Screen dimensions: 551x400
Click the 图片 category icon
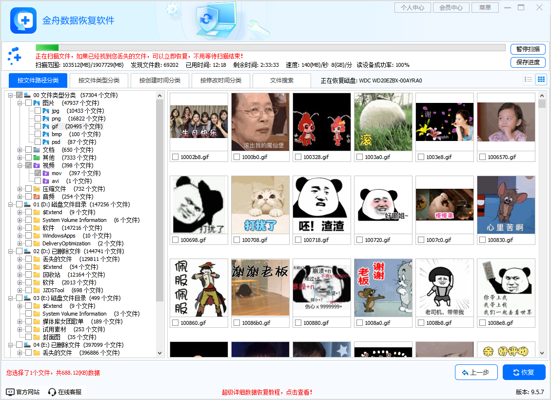(37, 103)
